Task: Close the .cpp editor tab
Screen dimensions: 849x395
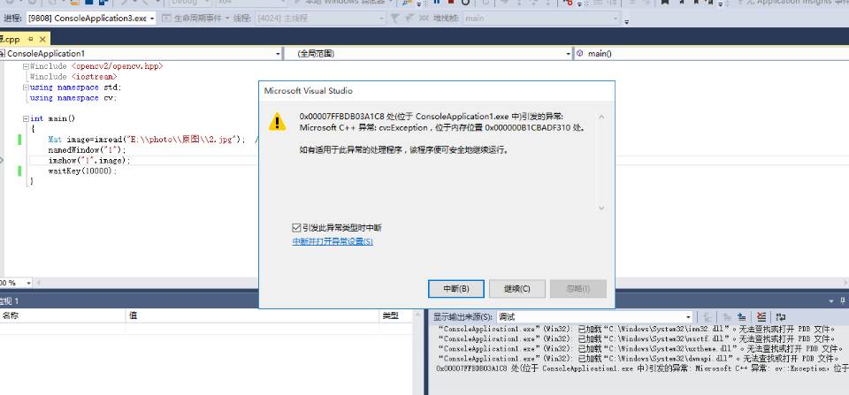Action: pyautogui.click(x=42, y=40)
